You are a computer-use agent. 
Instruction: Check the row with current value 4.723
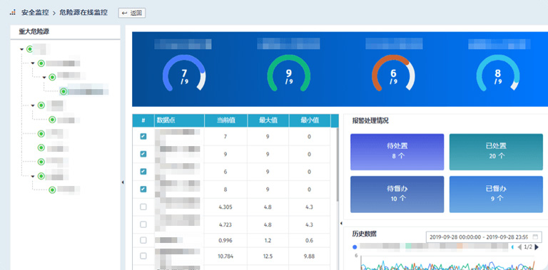143,224
